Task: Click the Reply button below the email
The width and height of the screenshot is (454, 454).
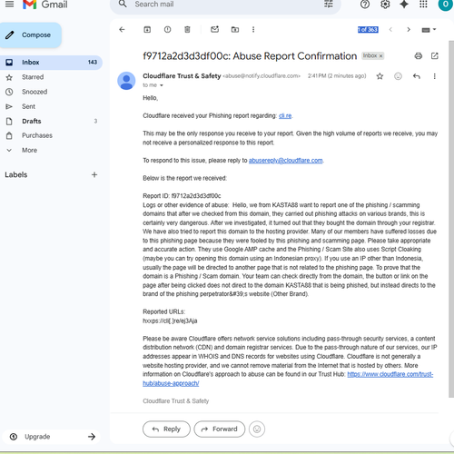Action: (166, 429)
